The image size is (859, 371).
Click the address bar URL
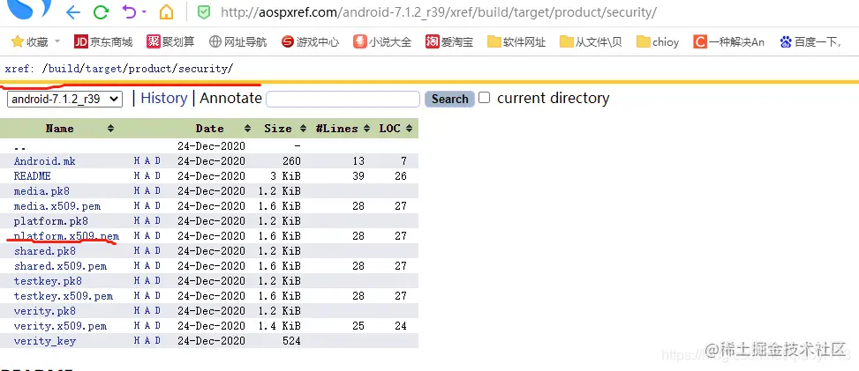click(x=438, y=12)
